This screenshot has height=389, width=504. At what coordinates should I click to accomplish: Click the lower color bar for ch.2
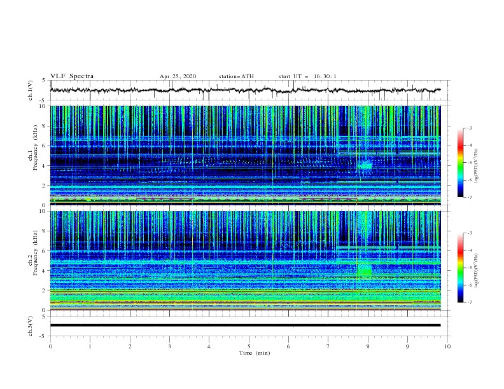[460, 268]
